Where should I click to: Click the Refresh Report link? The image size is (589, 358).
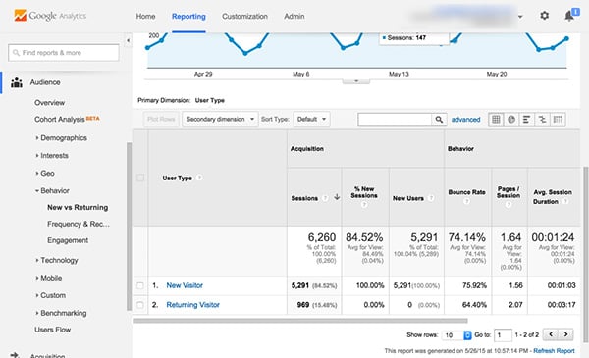(554, 351)
